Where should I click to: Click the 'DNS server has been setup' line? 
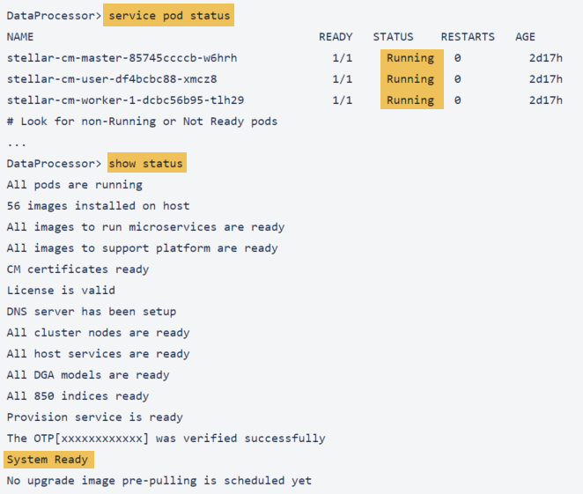pyautogui.click(x=92, y=312)
